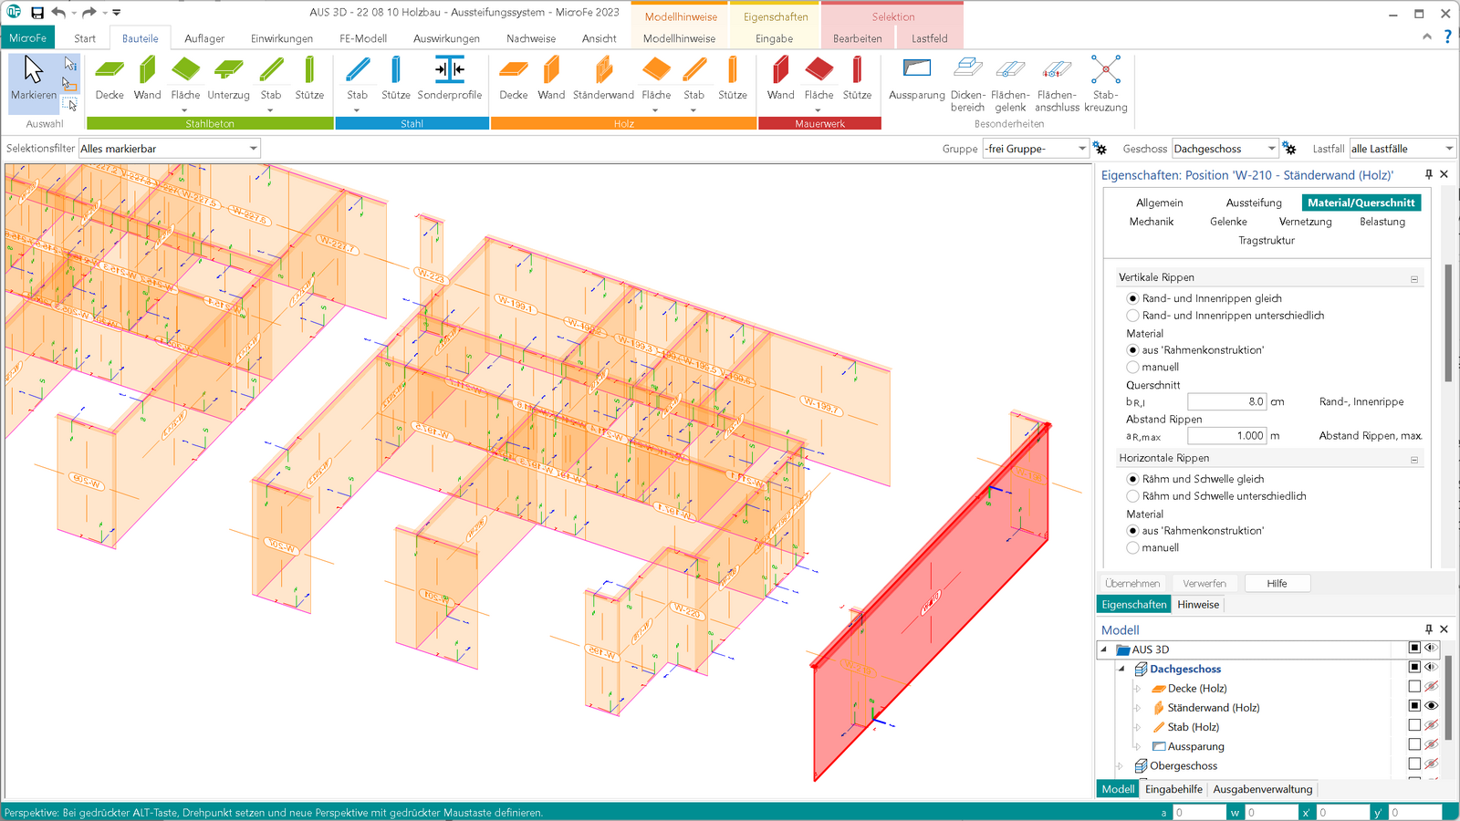Add a Flächenanschluss connection
Viewport: 1460px width, 821px height.
click(1058, 84)
